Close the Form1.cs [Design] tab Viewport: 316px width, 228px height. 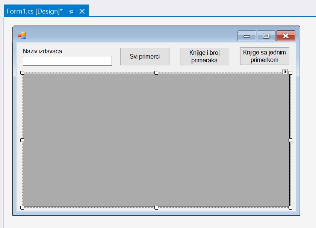pos(82,11)
